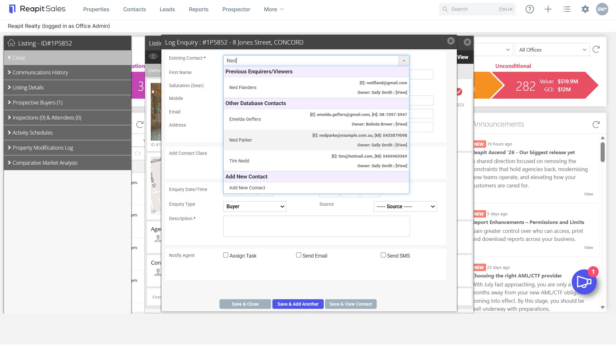Tick the Send Email checkbox
Viewport: 616px width, 346px height.
pos(299,255)
